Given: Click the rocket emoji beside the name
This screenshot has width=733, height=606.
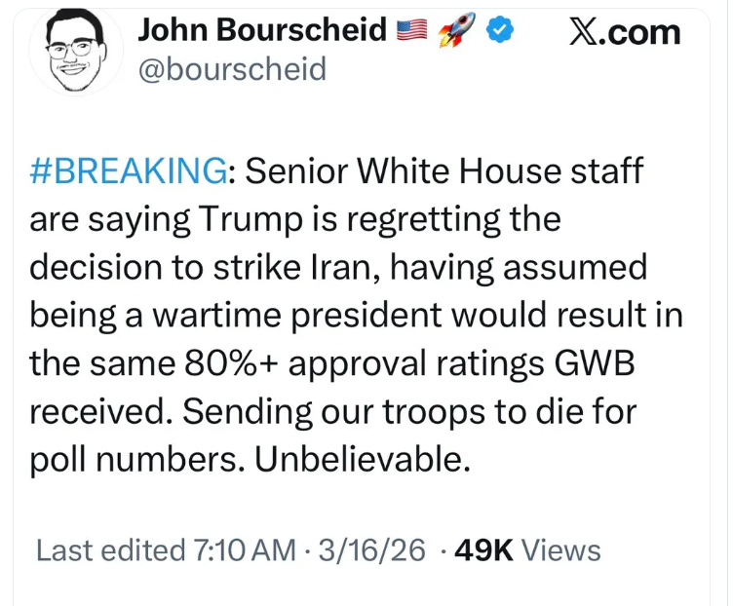Looking at the screenshot, I should click(456, 31).
